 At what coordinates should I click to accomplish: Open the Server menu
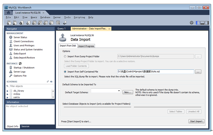57,17
